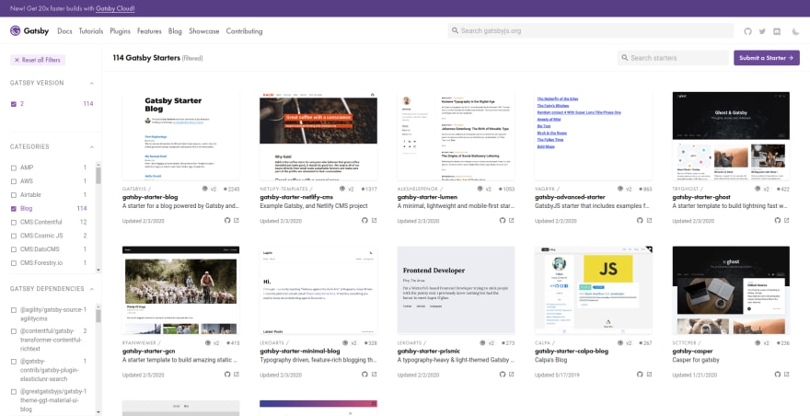Open the GitHub icon in top navigation

pos(747,31)
